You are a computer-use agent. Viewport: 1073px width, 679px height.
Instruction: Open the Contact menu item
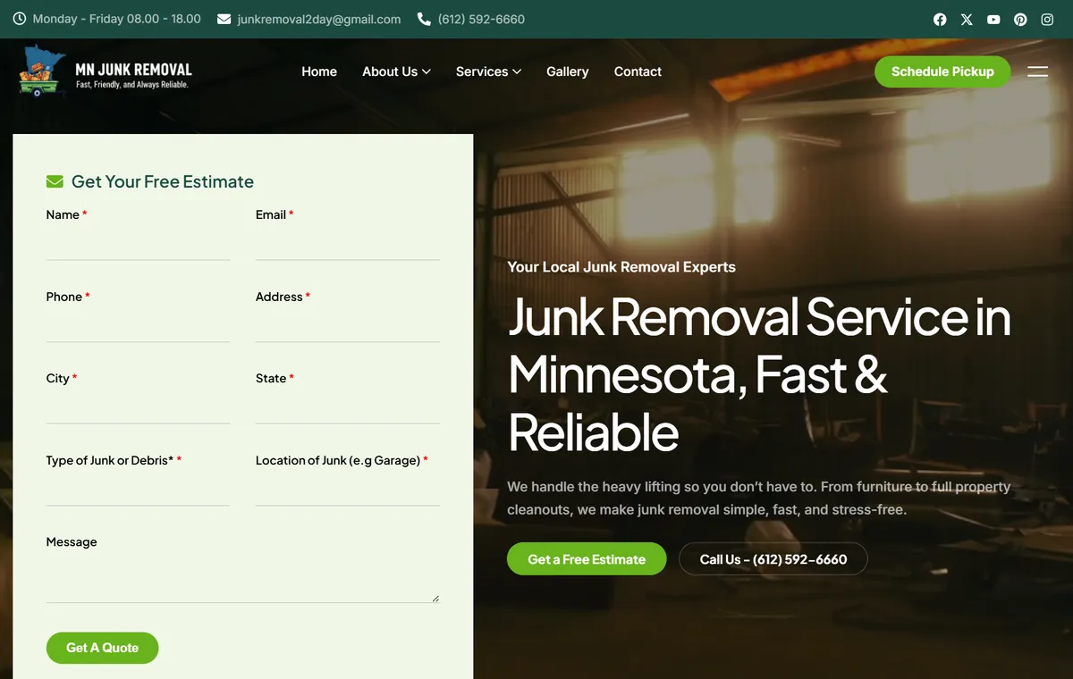pyautogui.click(x=638, y=71)
